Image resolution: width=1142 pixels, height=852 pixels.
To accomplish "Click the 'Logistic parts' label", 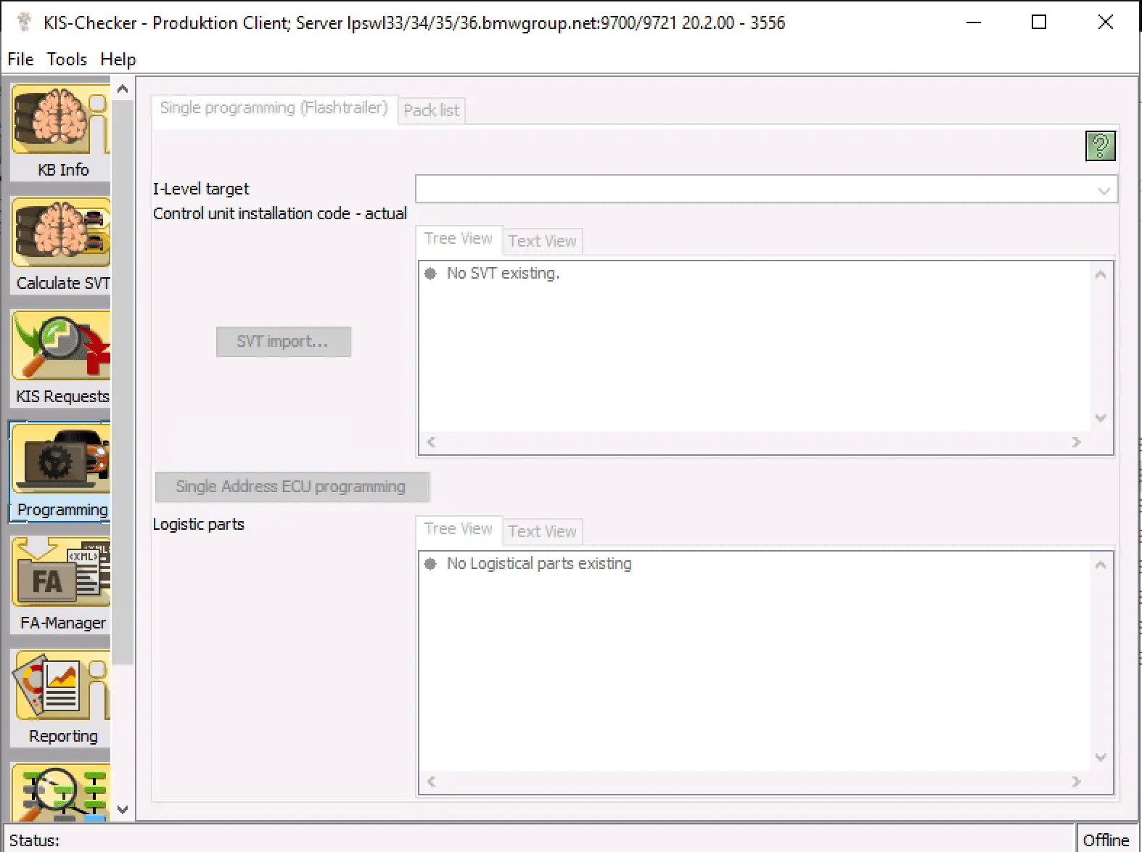I will click(x=199, y=525).
